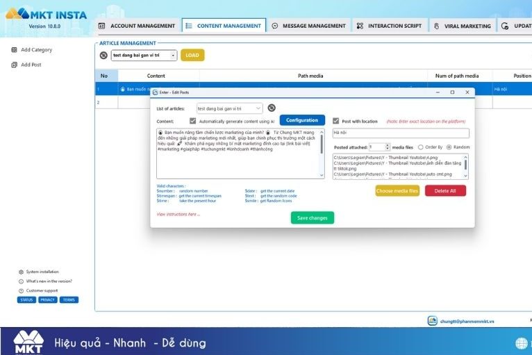Click the globe icon in bottom banner
Viewport: 532px width, 355px height.
522,343
